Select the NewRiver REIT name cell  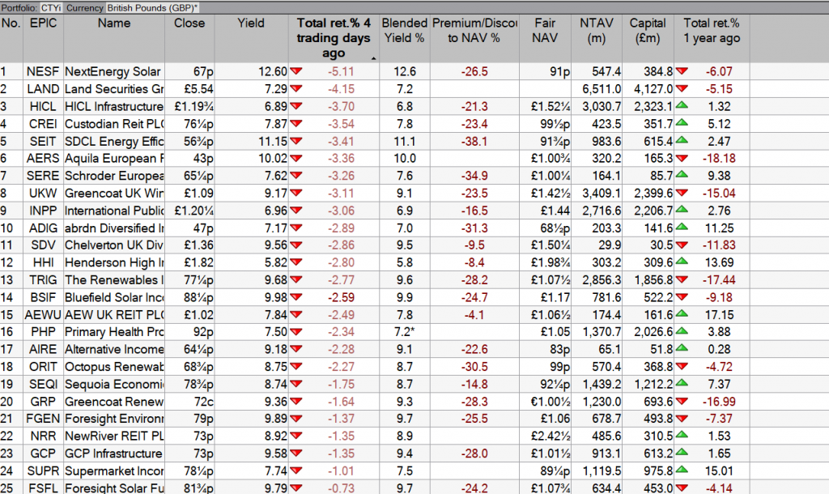113,437
